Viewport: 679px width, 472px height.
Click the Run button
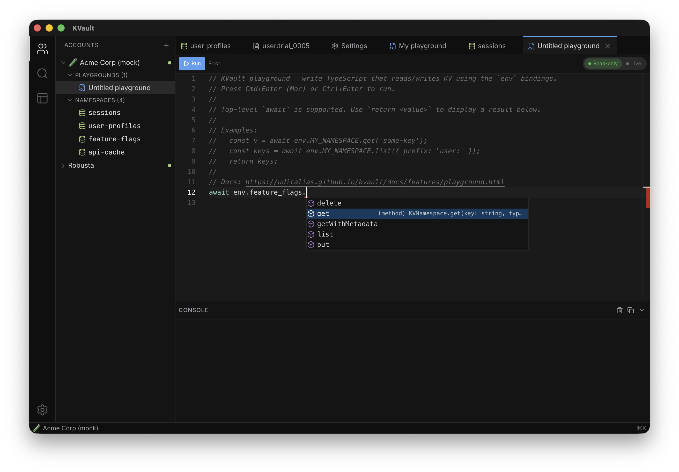(x=192, y=63)
